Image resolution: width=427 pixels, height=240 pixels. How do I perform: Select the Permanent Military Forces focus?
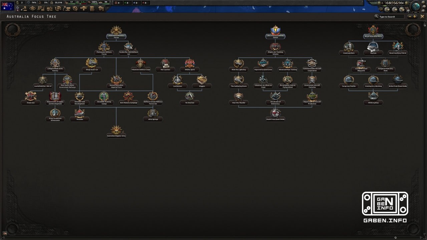coord(104,49)
